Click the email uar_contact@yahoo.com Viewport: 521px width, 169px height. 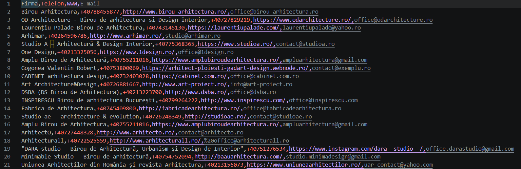[x=399, y=165]
